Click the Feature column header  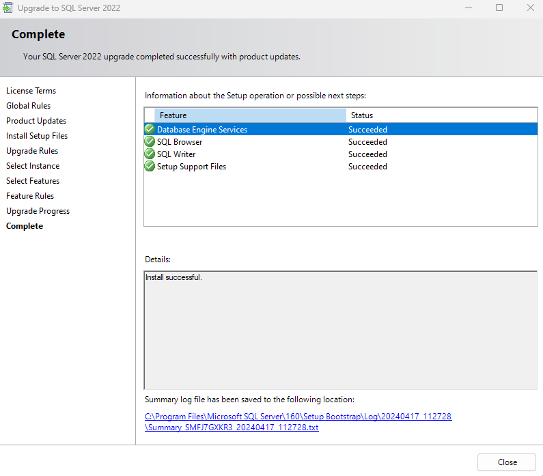251,115
